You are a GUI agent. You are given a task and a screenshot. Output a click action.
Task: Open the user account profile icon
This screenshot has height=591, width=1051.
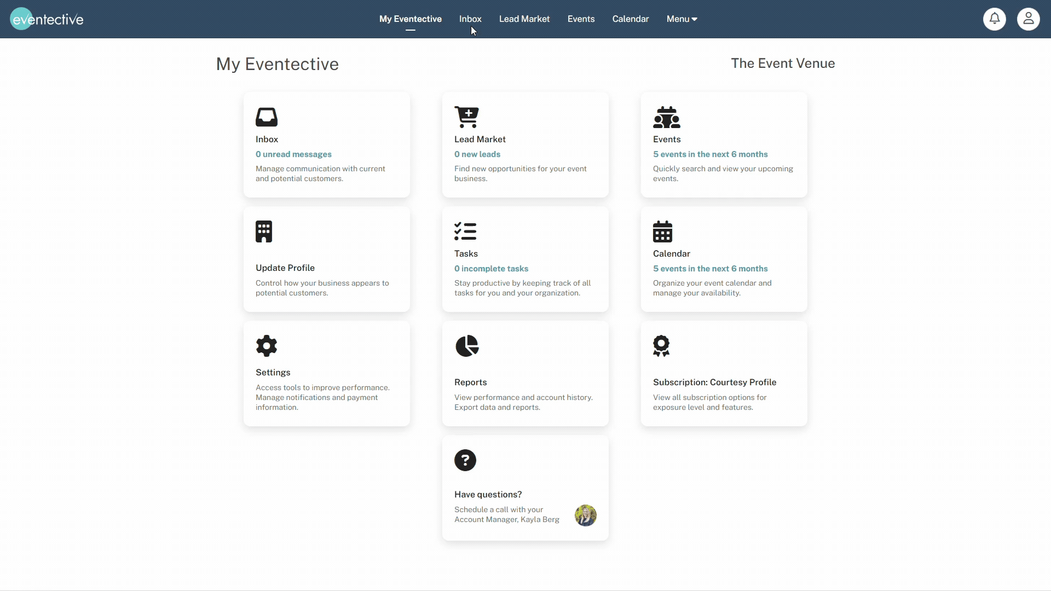tap(1029, 19)
